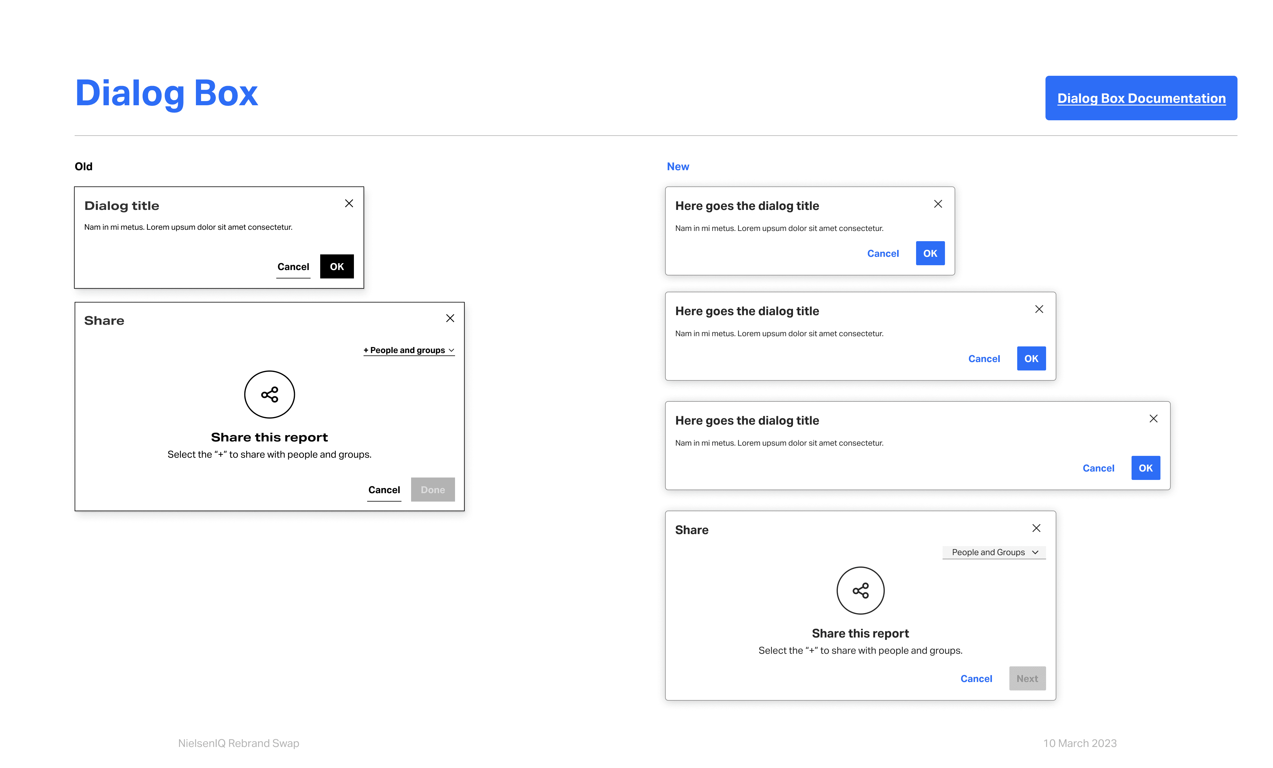Image resolution: width=1273 pixels, height=768 pixels.
Task: Close the medium-width new dialog box
Action: (x=1039, y=309)
